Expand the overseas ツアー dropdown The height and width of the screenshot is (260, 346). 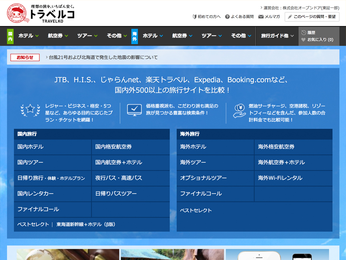(x=211, y=36)
